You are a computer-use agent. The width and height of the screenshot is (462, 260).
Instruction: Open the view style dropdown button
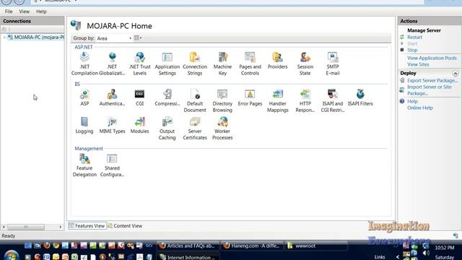138,38
